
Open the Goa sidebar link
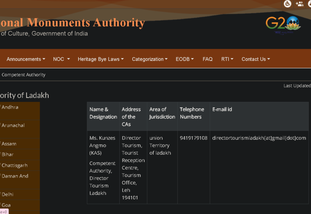pyautogui.click(x=20, y=205)
